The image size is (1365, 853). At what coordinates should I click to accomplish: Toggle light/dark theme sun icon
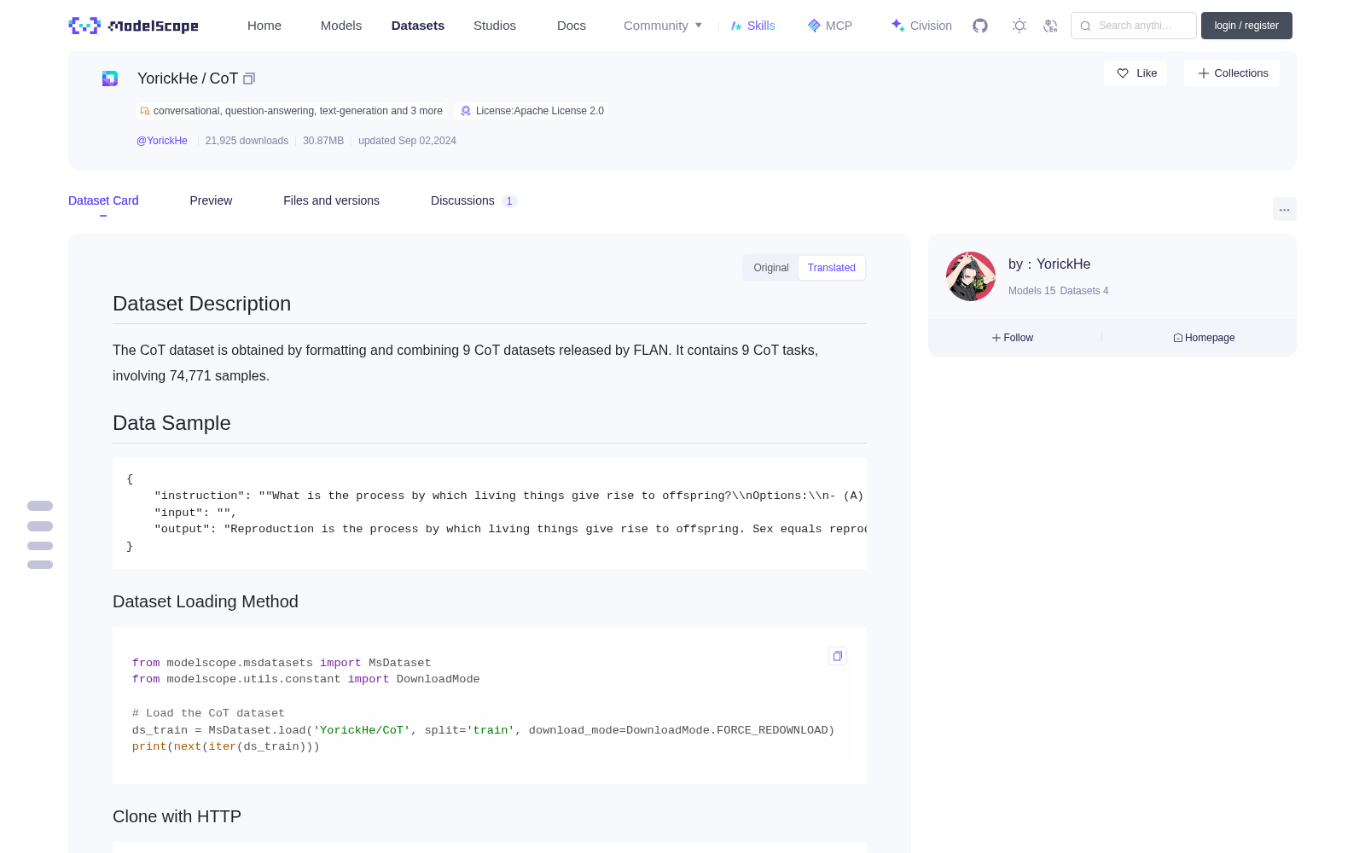(1019, 26)
